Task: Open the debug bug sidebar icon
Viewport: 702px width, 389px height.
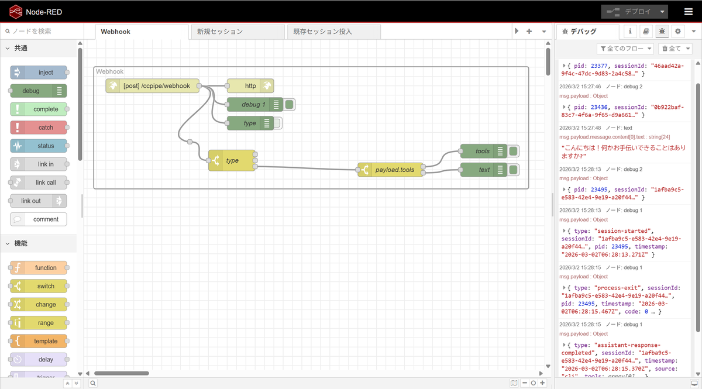Action: pyautogui.click(x=662, y=31)
